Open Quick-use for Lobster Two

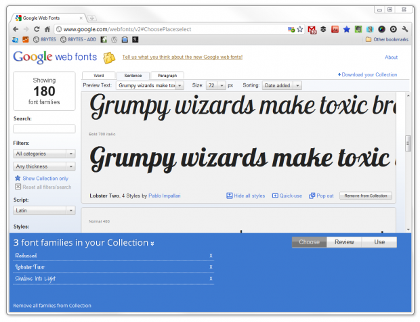click(x=287, y=195)
